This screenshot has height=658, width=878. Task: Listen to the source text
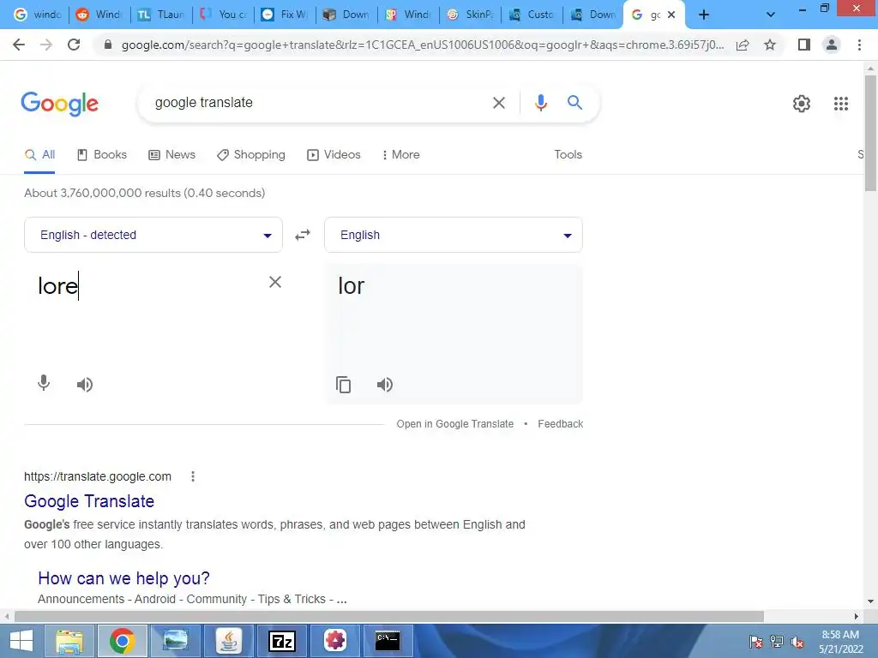click(x=85, y=385)
